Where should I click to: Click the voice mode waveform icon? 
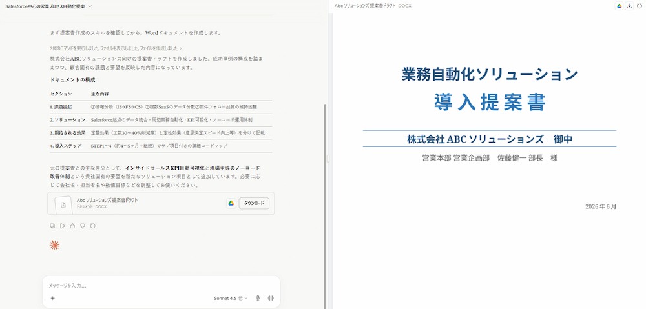(x=271, y=298)
